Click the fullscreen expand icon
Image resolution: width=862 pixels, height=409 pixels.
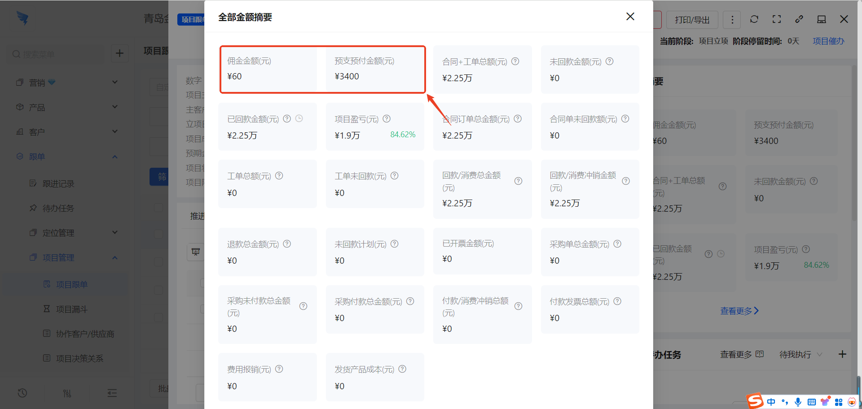pos(777,19)
